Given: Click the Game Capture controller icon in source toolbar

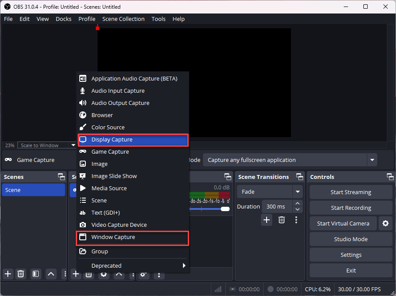Looking at the screenshot, I should [8, 160].
